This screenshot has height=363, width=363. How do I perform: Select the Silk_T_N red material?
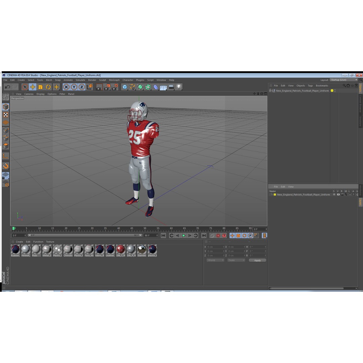pyautogui.click(x=121, y=251)
